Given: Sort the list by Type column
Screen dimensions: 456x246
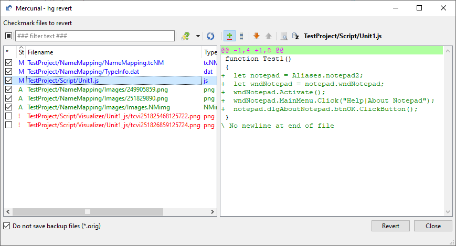Looking at the screenshot, I should tap(210, 52).
